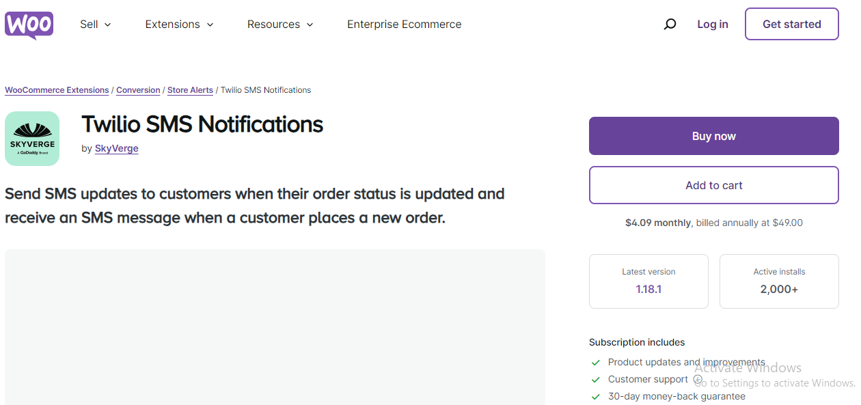This screenshot has height=405, width=861.
Task: Click the checkmark beside 30-day money-back guarantee
Action: [596, 396]
